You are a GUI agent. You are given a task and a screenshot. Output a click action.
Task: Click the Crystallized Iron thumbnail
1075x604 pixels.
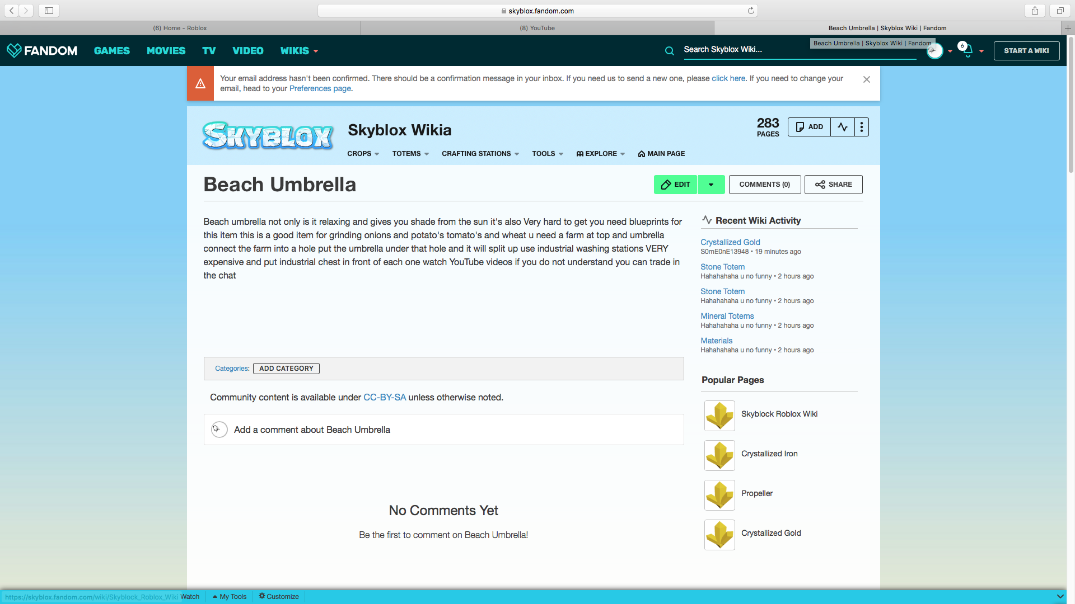coord(719,455)
